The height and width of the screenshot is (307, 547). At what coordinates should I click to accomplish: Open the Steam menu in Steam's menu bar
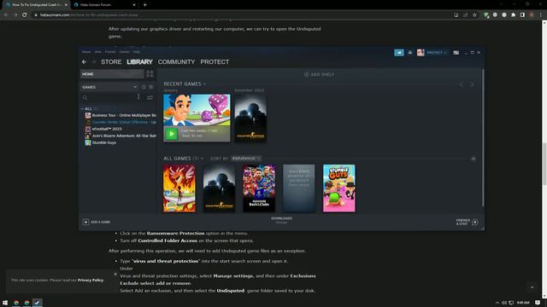coord(86,52)
